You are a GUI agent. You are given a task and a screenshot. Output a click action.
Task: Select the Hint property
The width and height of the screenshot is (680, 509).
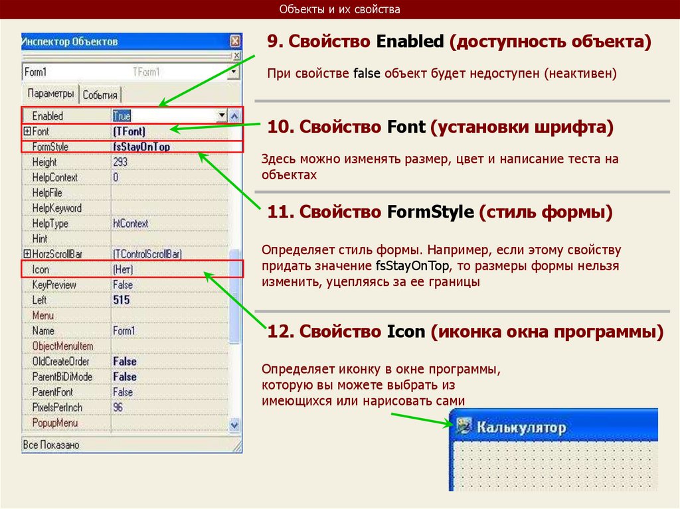[40, 238]
